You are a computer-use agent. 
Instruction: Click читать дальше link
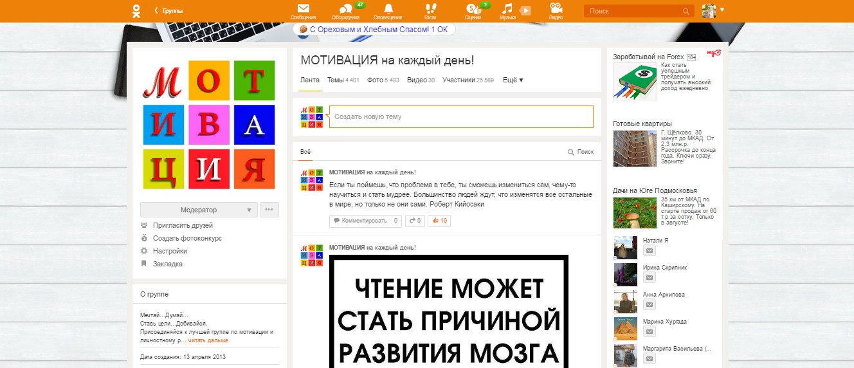208,340
